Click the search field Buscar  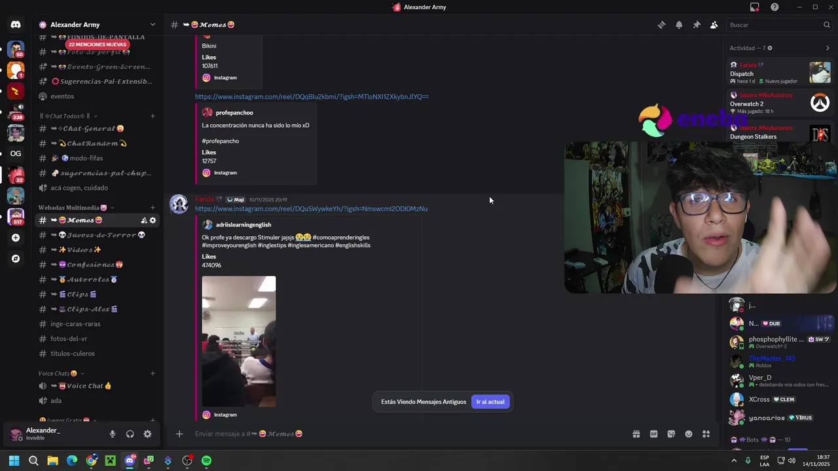(780, 25)
